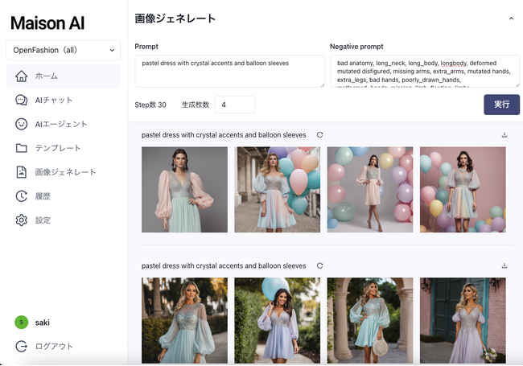Click the settings gear icon

pos(21,220)
